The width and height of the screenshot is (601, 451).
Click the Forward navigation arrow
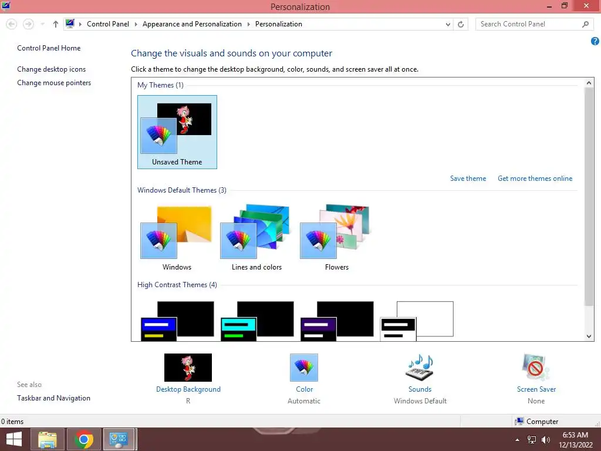(28, 24)
